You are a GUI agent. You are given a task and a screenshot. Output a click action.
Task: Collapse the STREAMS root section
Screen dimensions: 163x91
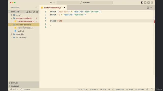10,12
